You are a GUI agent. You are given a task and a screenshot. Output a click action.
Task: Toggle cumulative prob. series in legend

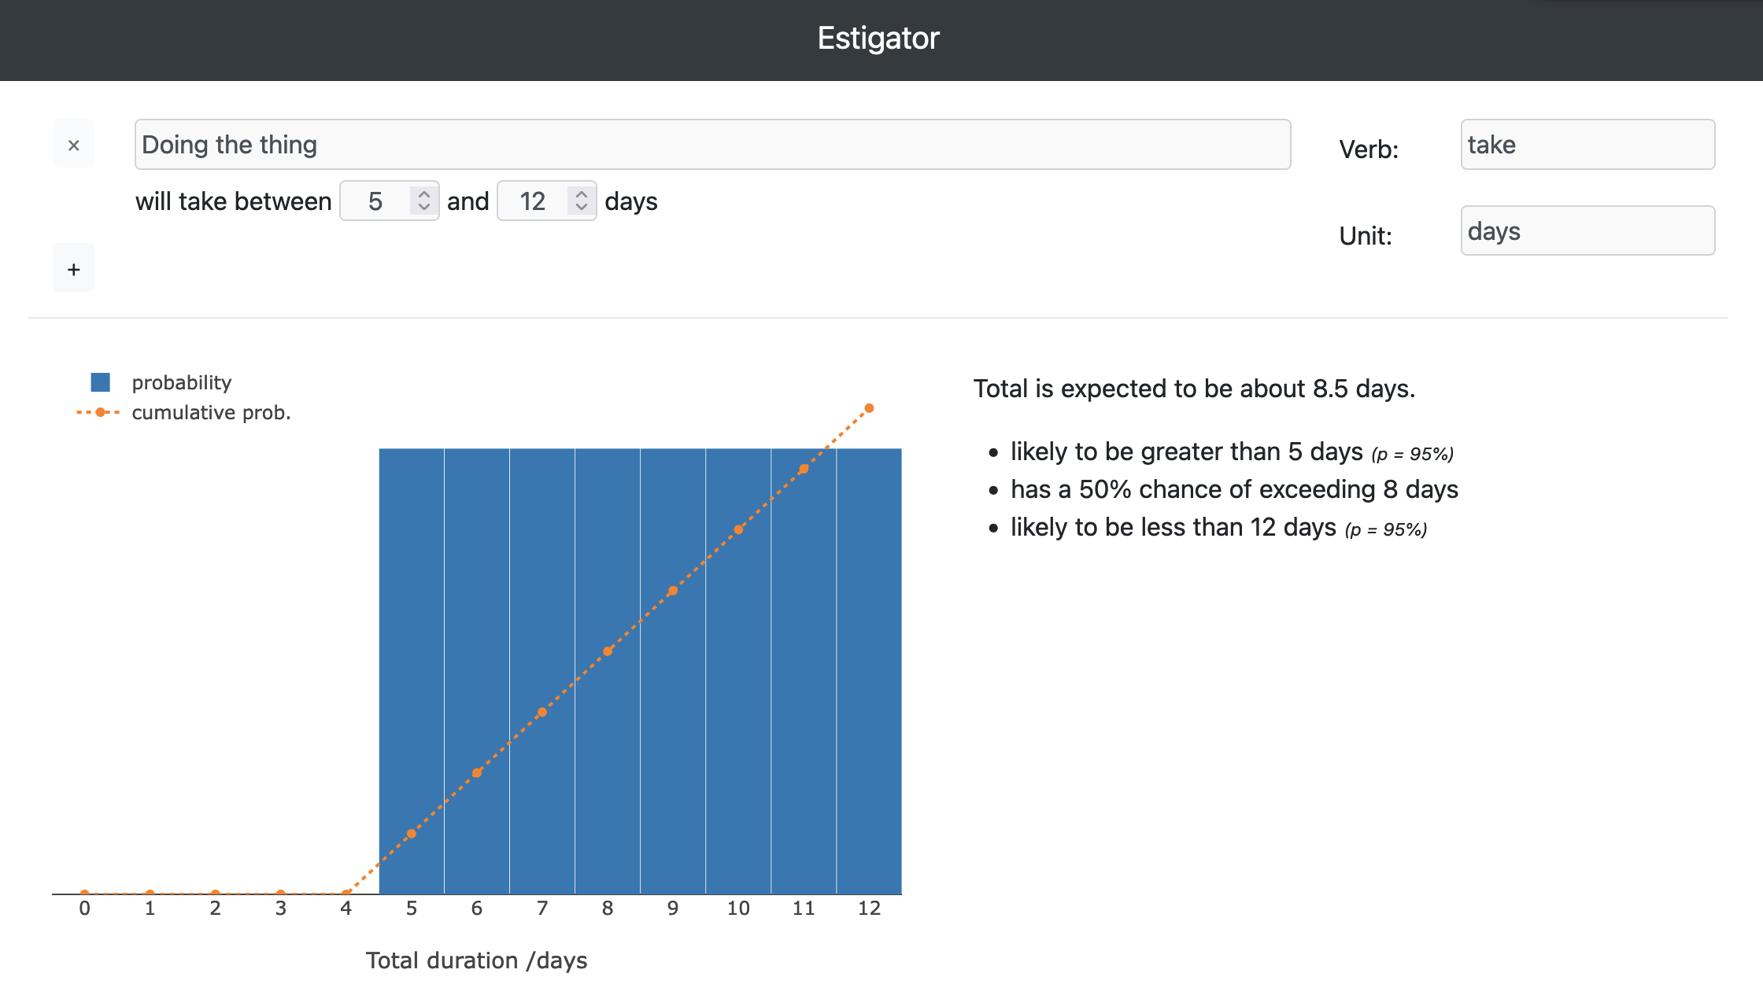coord(210,412)
